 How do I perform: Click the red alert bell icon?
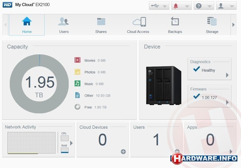176,6
